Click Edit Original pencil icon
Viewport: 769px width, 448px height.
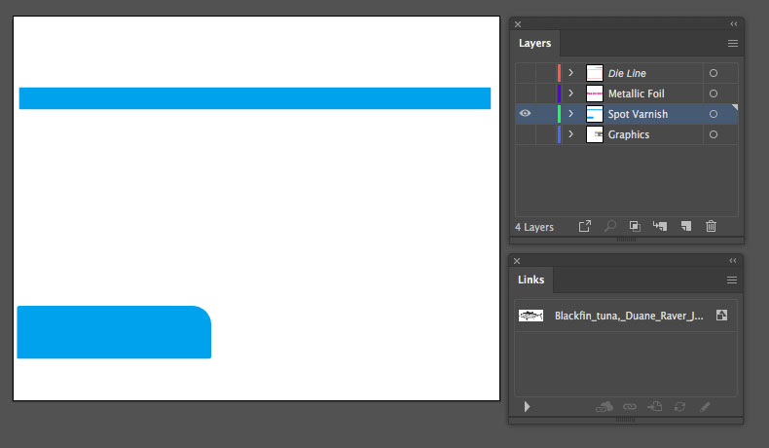coord(705,406)
